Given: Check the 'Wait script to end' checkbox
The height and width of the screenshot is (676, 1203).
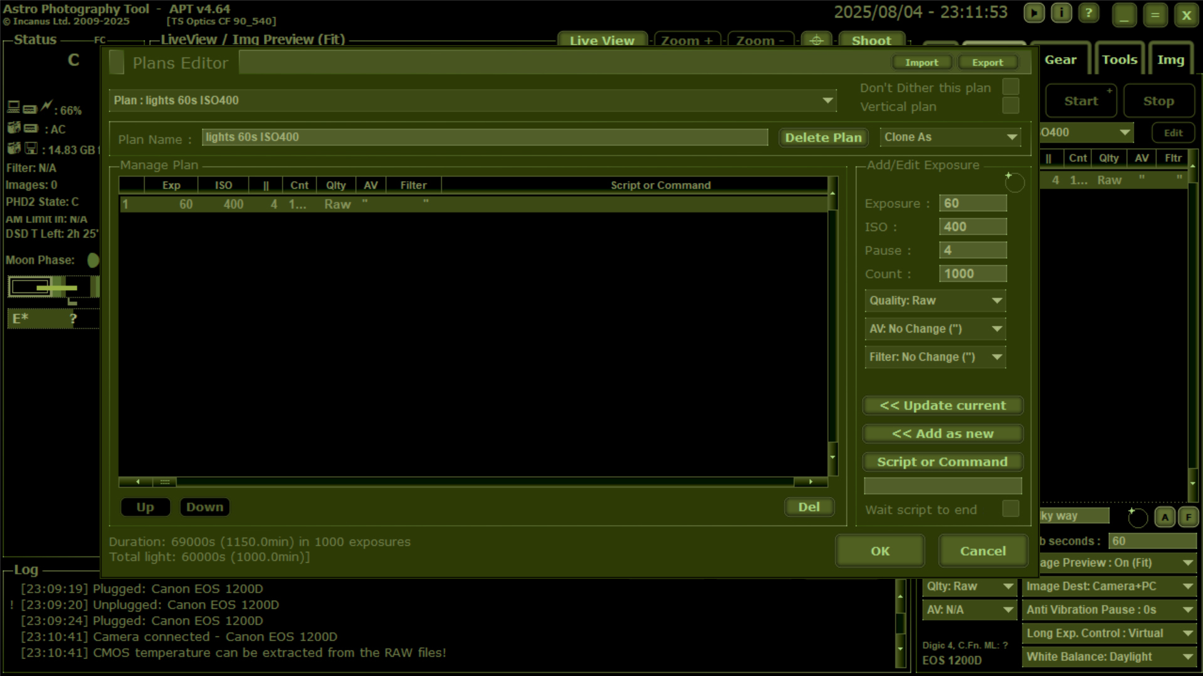Looking at the screenshot, I should 1011,509.
